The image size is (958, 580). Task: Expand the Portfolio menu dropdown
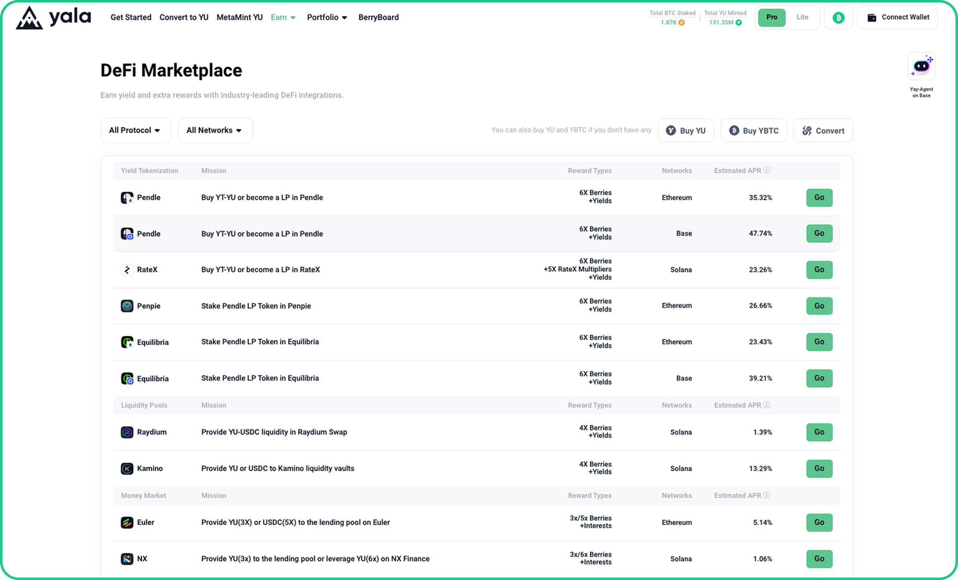(327, 17)
